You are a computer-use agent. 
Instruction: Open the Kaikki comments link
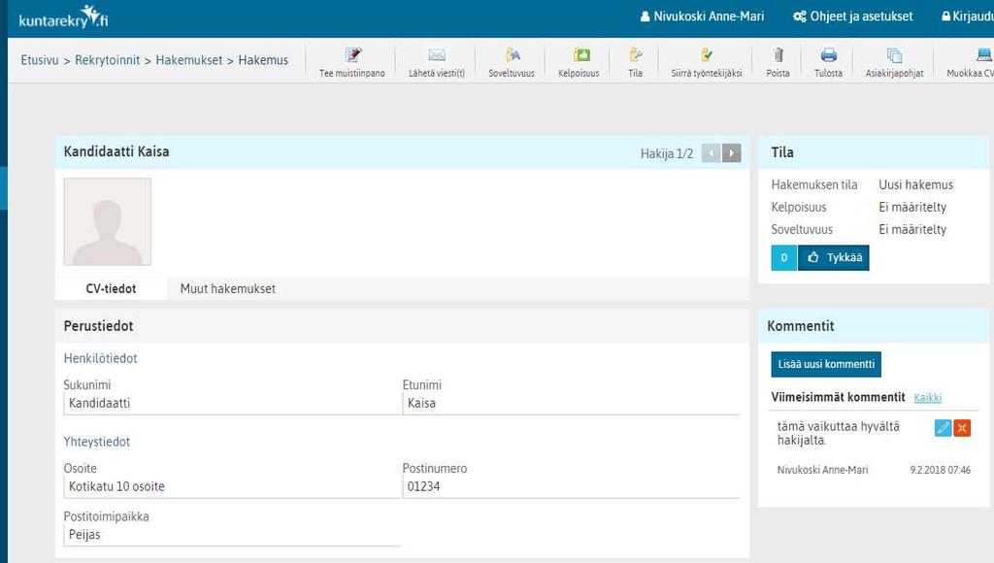927,398
